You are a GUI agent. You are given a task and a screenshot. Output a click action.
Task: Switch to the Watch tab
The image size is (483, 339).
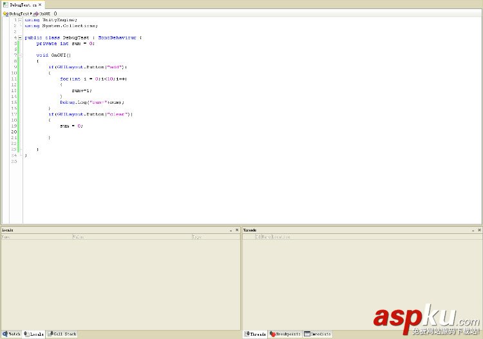tap(12, 334)
